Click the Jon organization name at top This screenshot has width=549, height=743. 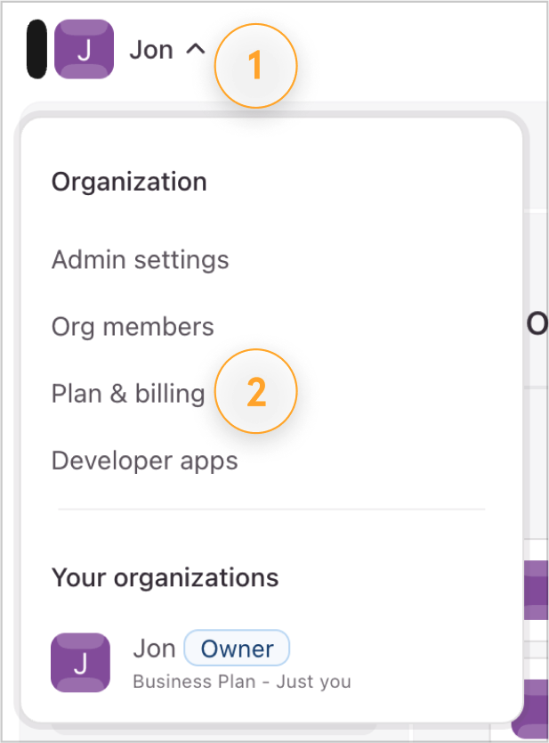coord(151,50)
